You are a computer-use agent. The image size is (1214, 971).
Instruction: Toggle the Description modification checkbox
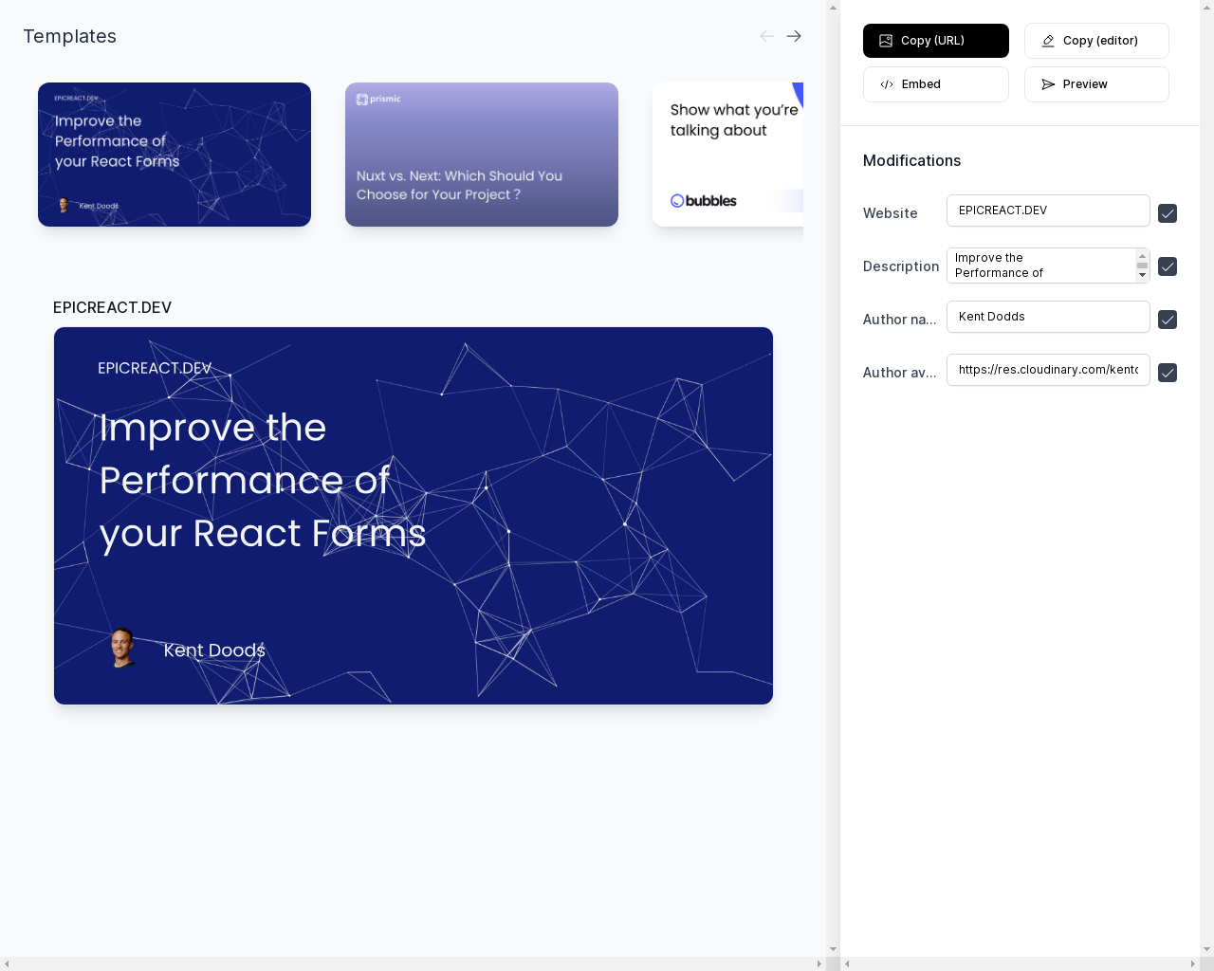[x=1168, y=266]
